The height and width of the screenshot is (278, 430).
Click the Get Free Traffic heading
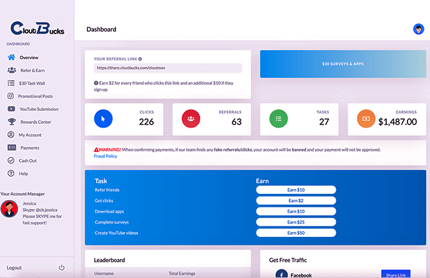coord(288,260)
